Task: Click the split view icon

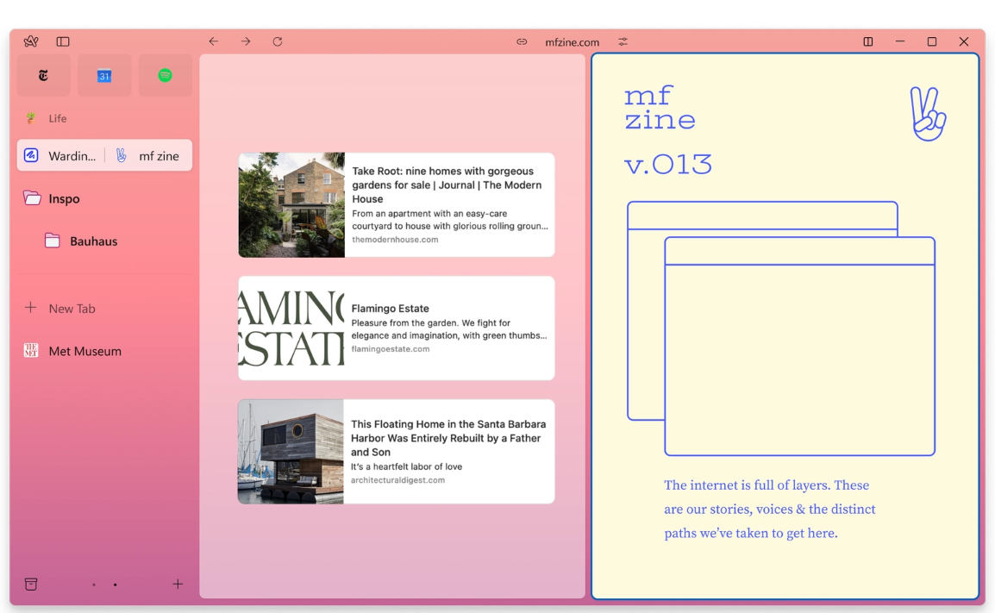Action: (868, 42)
